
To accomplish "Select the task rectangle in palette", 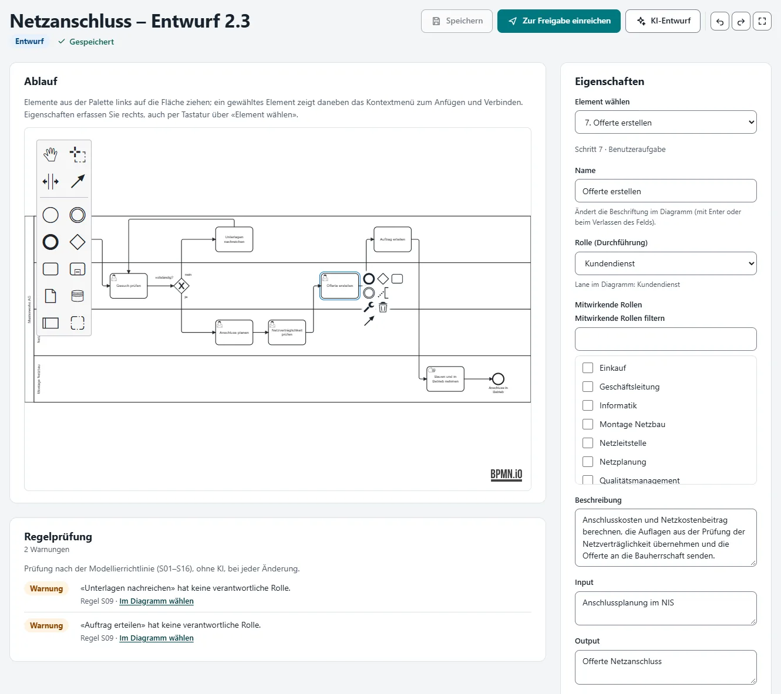I will click(51, 269).
